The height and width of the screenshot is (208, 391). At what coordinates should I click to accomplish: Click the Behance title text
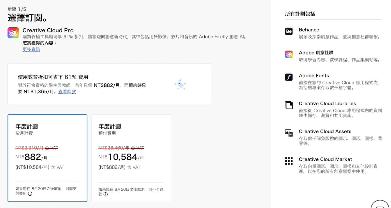click(x=309, y=30)
